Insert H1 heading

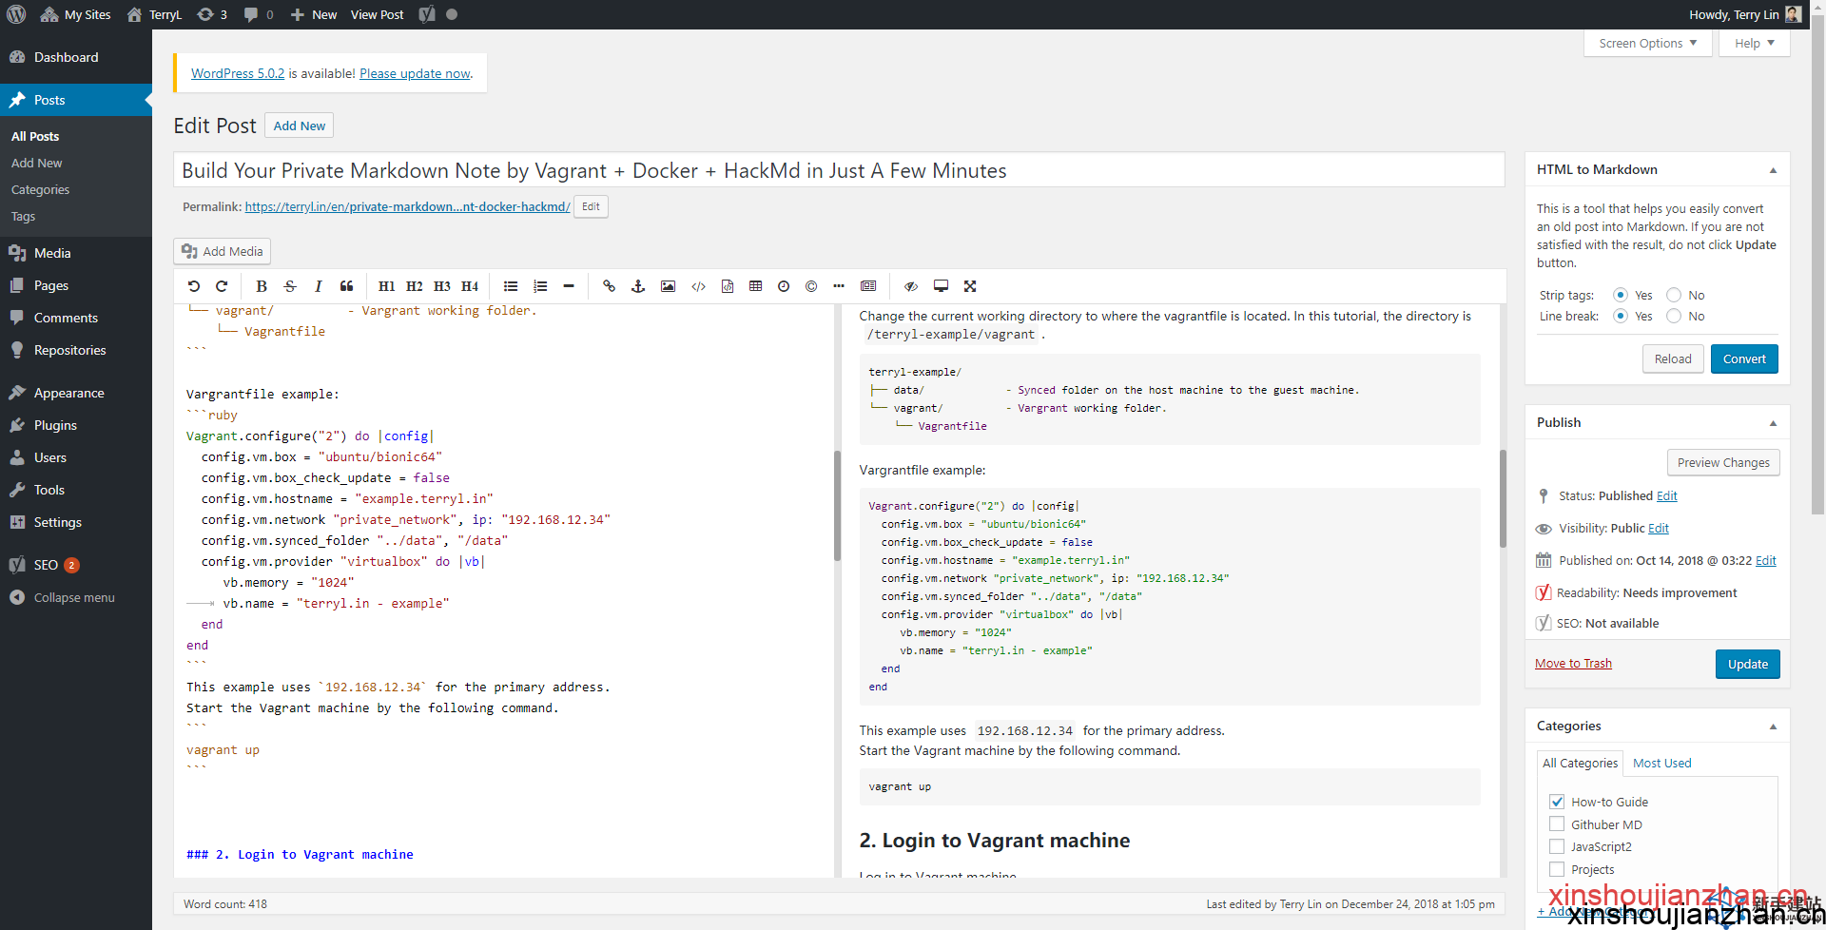click(x=386, y=286)
